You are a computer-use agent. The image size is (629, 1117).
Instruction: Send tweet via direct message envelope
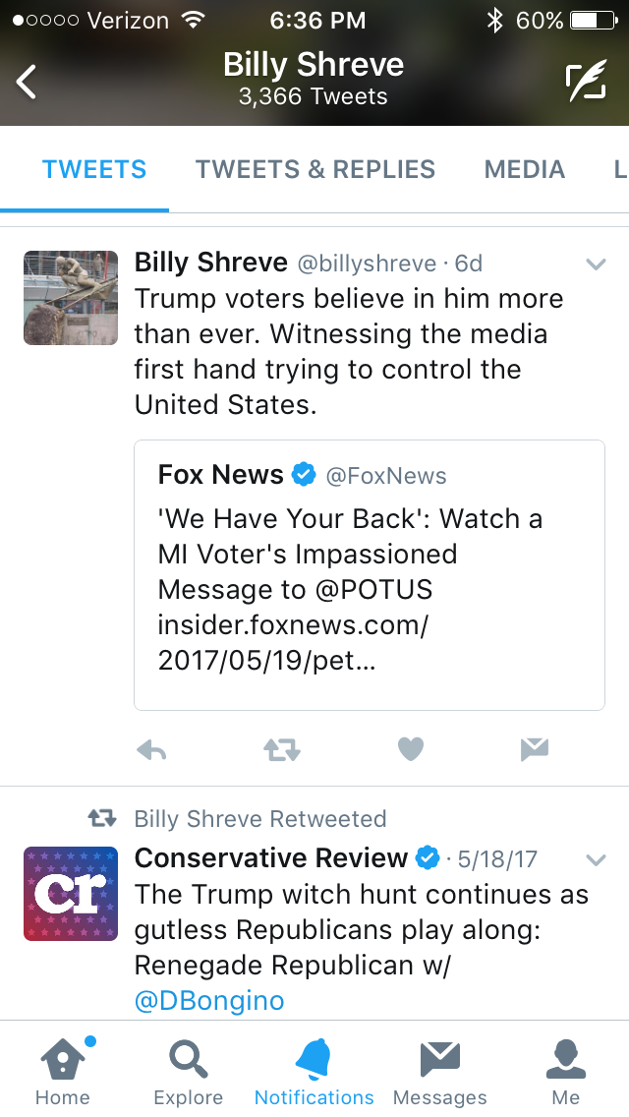pos(534,750)
